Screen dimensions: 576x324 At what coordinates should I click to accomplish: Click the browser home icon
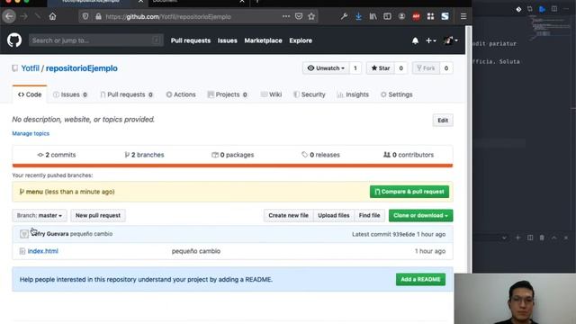(52, 16)
